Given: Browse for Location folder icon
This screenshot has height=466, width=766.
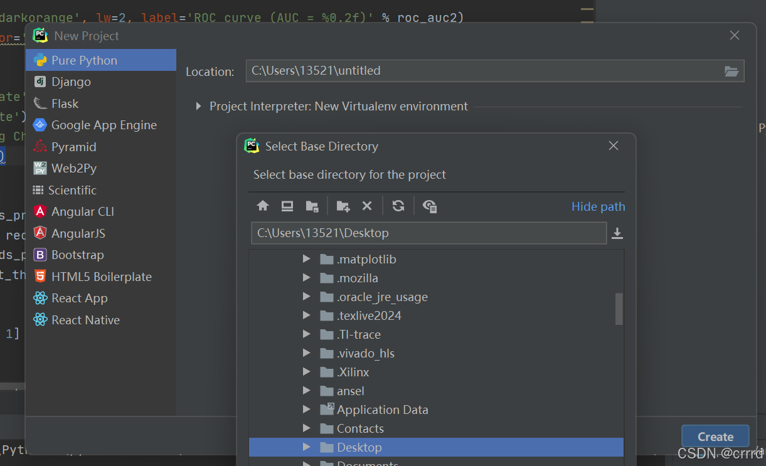Looking at the screenshot, I should tap(731, 71).
